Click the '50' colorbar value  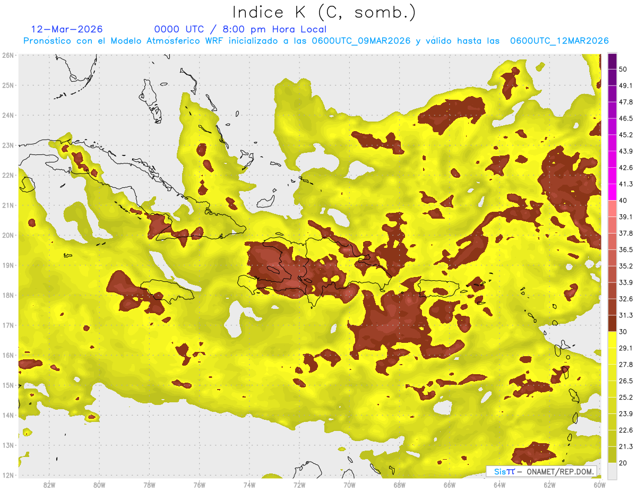[x=623, y=69]
